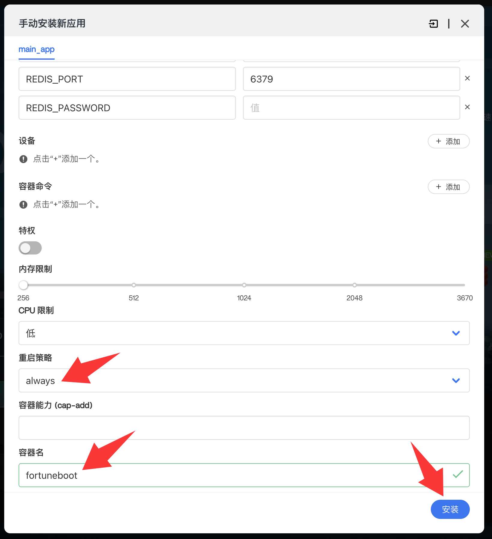Screen dimensions: 492x539
Task: Close the manual install dialog
Action: [465, 24]
